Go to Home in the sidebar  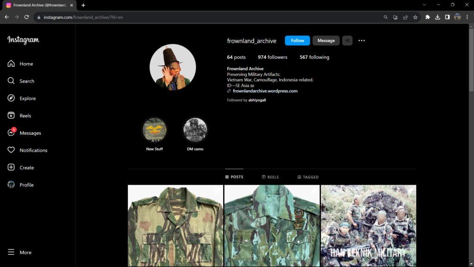tap(20, 64)
